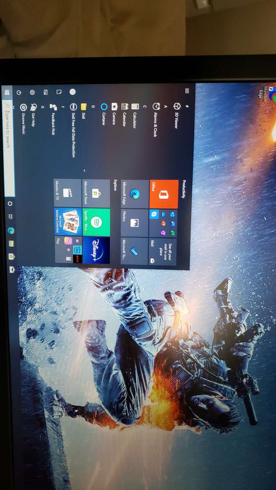This screenshot has width=276, height=490.
Task: Open the Office tile
Action: (164, 194)
